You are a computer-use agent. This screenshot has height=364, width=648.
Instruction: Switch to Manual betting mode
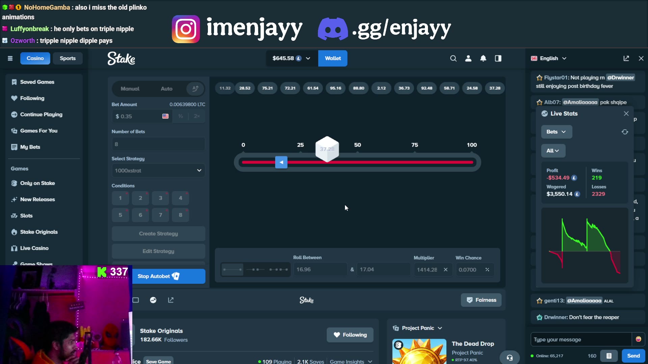click(x=130, y=89)
